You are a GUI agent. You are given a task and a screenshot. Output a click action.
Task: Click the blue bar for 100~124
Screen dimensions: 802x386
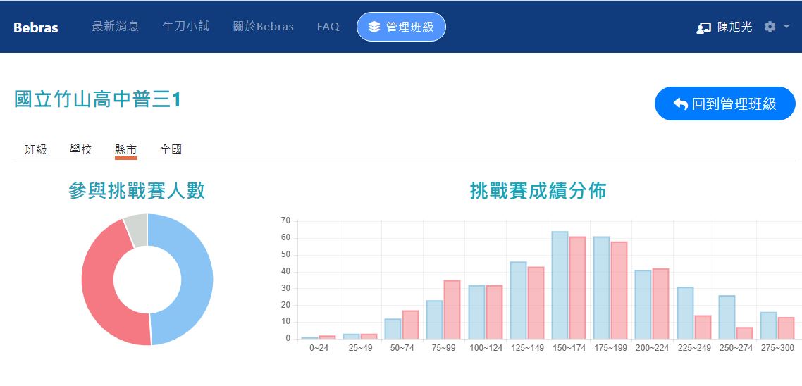pos(476,312)
